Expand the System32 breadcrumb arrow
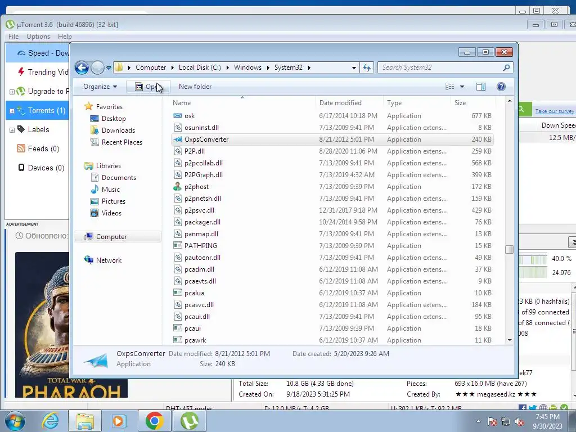 coord(309,67)
